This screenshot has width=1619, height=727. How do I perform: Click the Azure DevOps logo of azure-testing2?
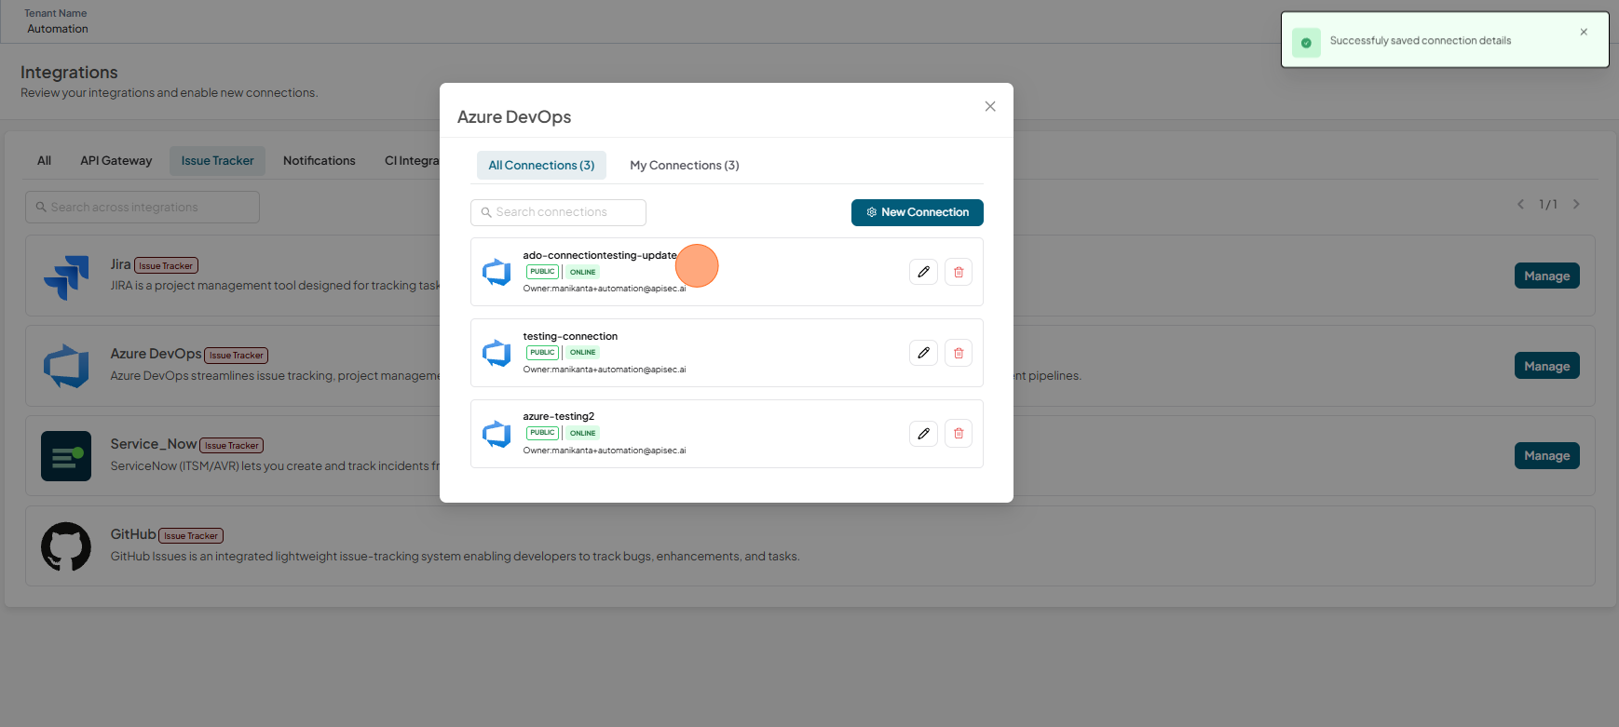pyautogui.click(x=497, y=434)
